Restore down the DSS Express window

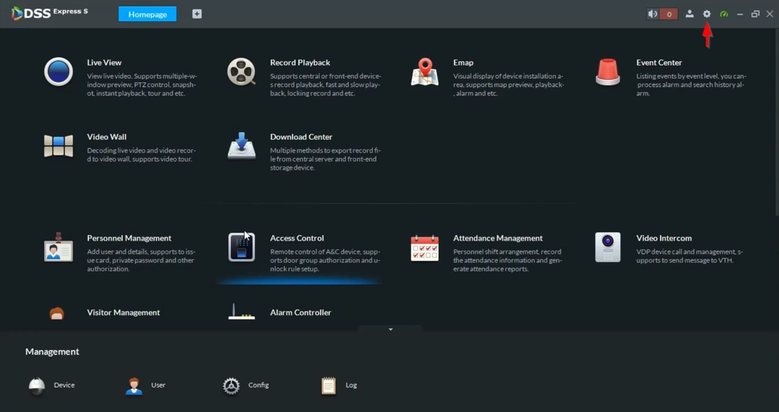(x=755, y=14)
